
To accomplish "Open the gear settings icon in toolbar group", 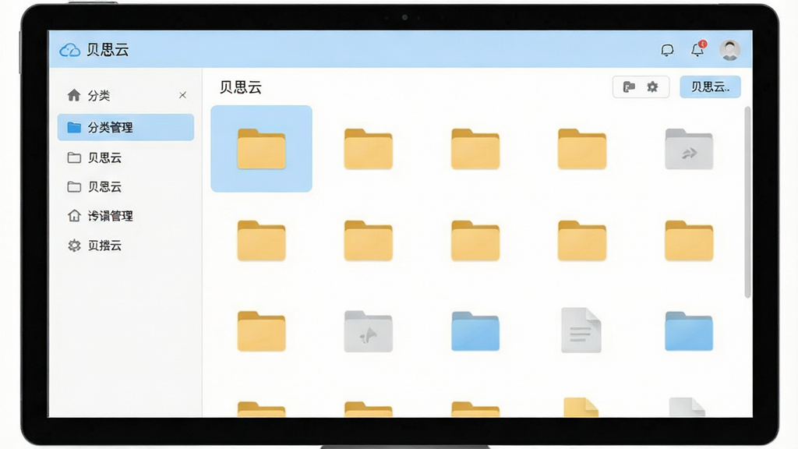I will click(x=652, y=87).
